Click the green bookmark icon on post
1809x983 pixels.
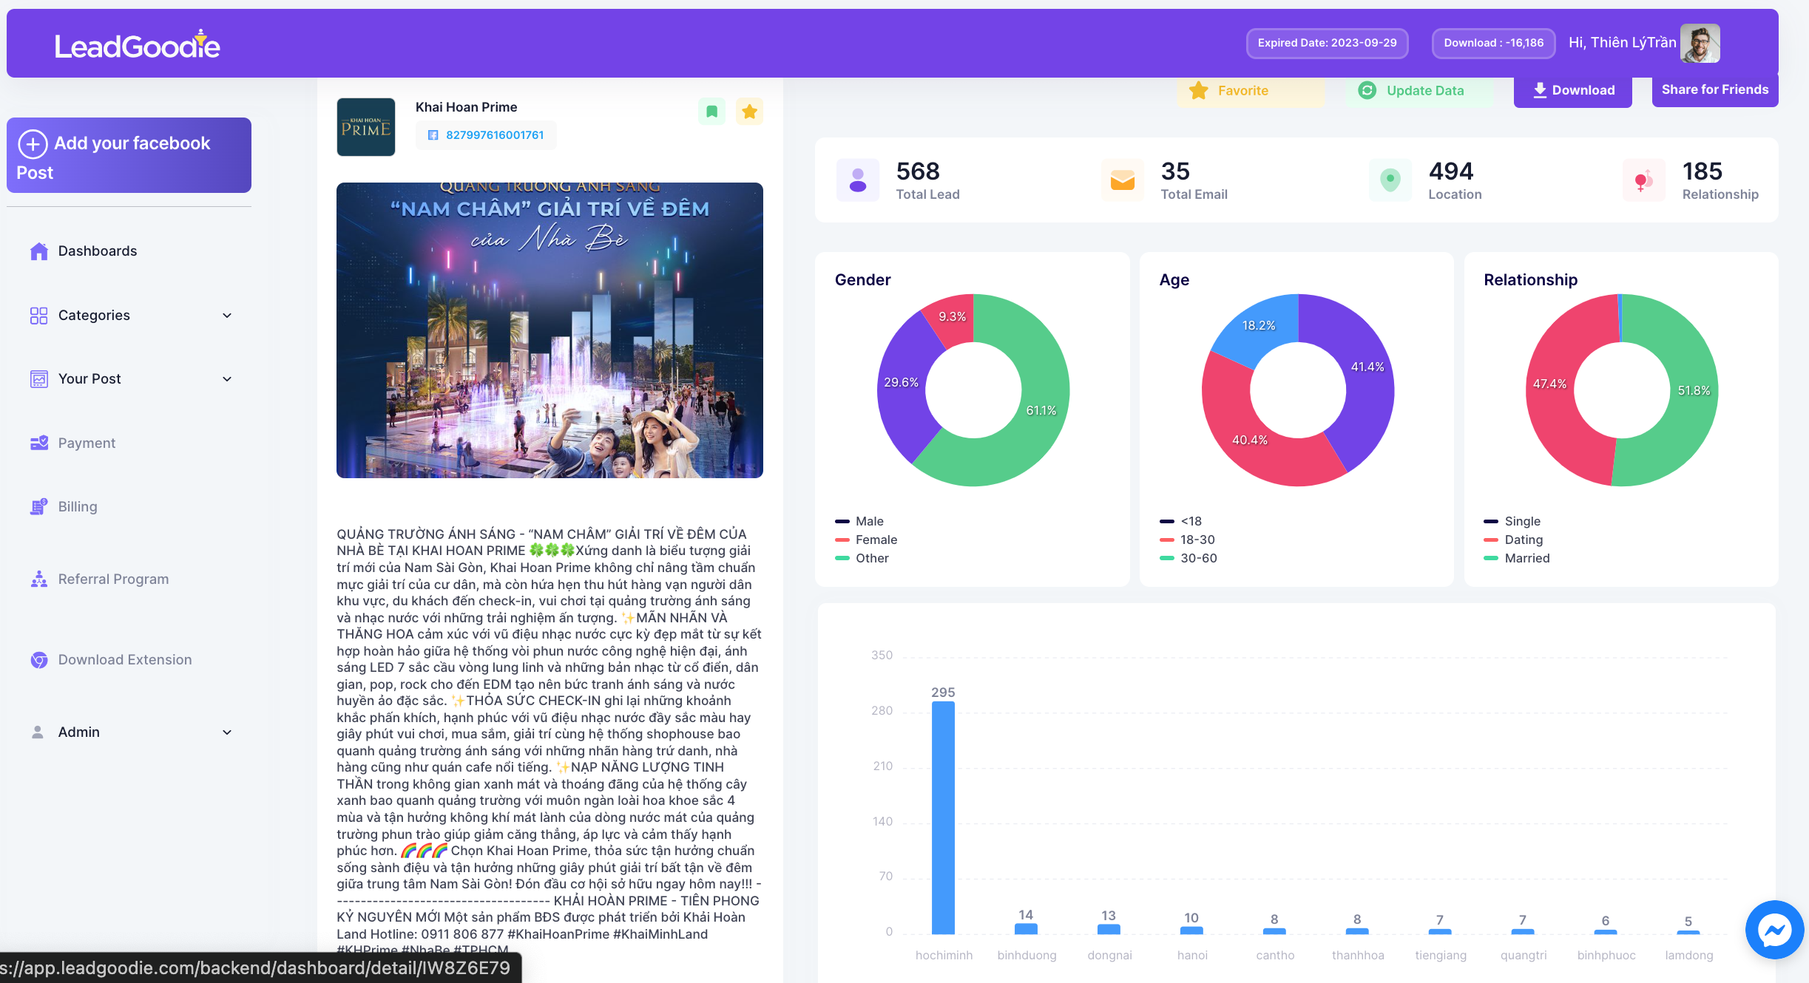click(711, 112)
